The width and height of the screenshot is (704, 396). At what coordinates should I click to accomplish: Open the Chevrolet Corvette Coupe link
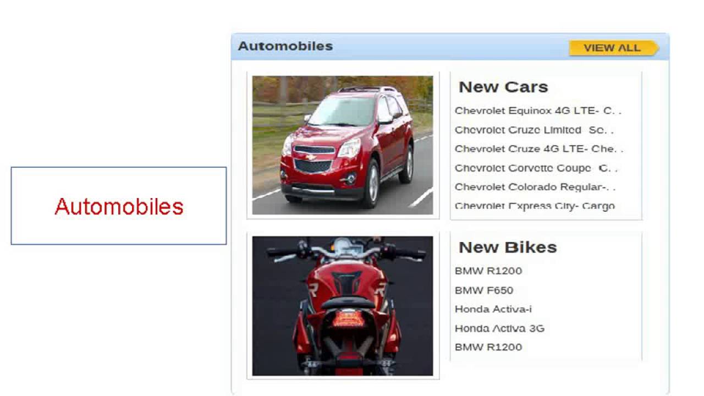click(536, 168)
